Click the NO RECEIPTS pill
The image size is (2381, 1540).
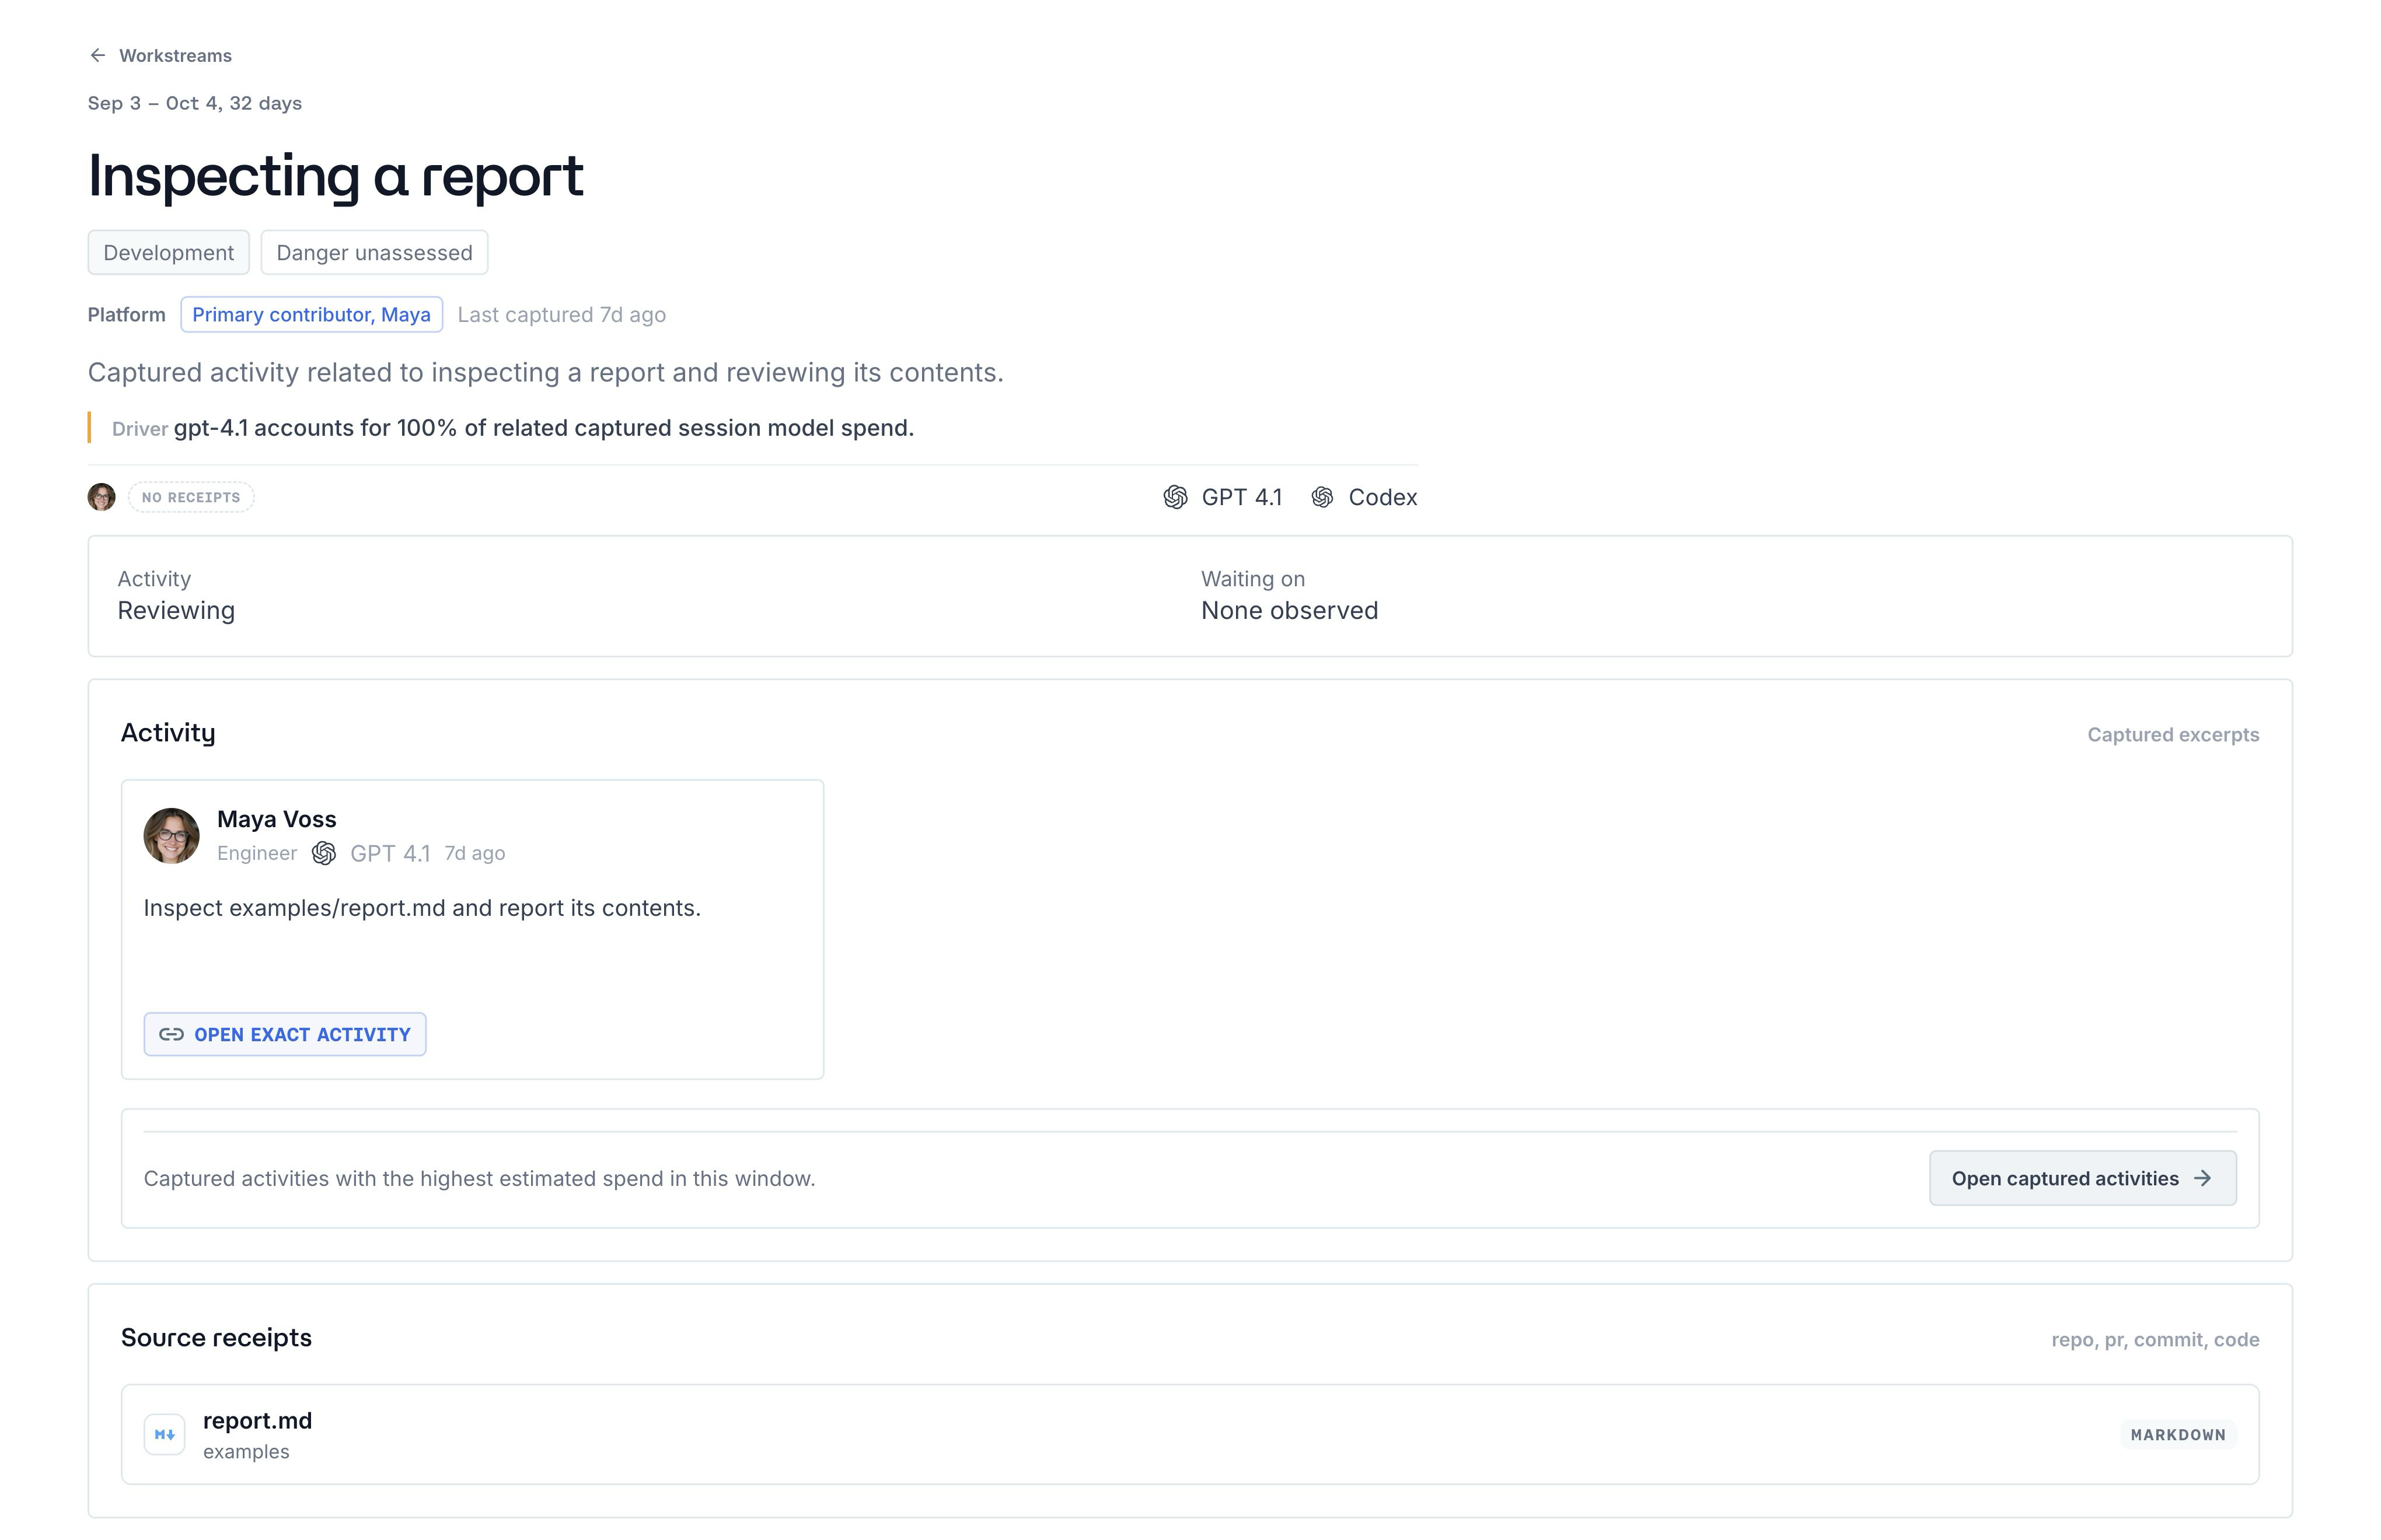point(191,497)
